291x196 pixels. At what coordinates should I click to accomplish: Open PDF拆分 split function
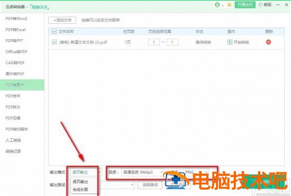tap(13, 107)
